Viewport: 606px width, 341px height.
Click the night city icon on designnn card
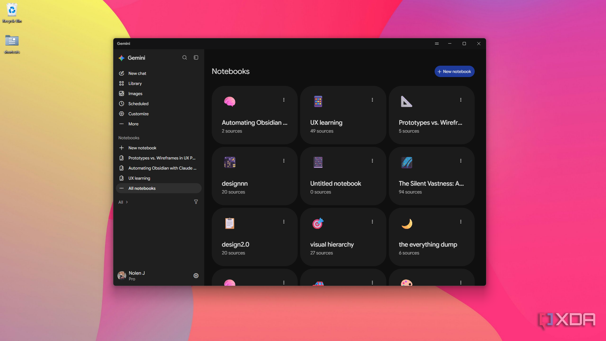(x=230, y=162)
